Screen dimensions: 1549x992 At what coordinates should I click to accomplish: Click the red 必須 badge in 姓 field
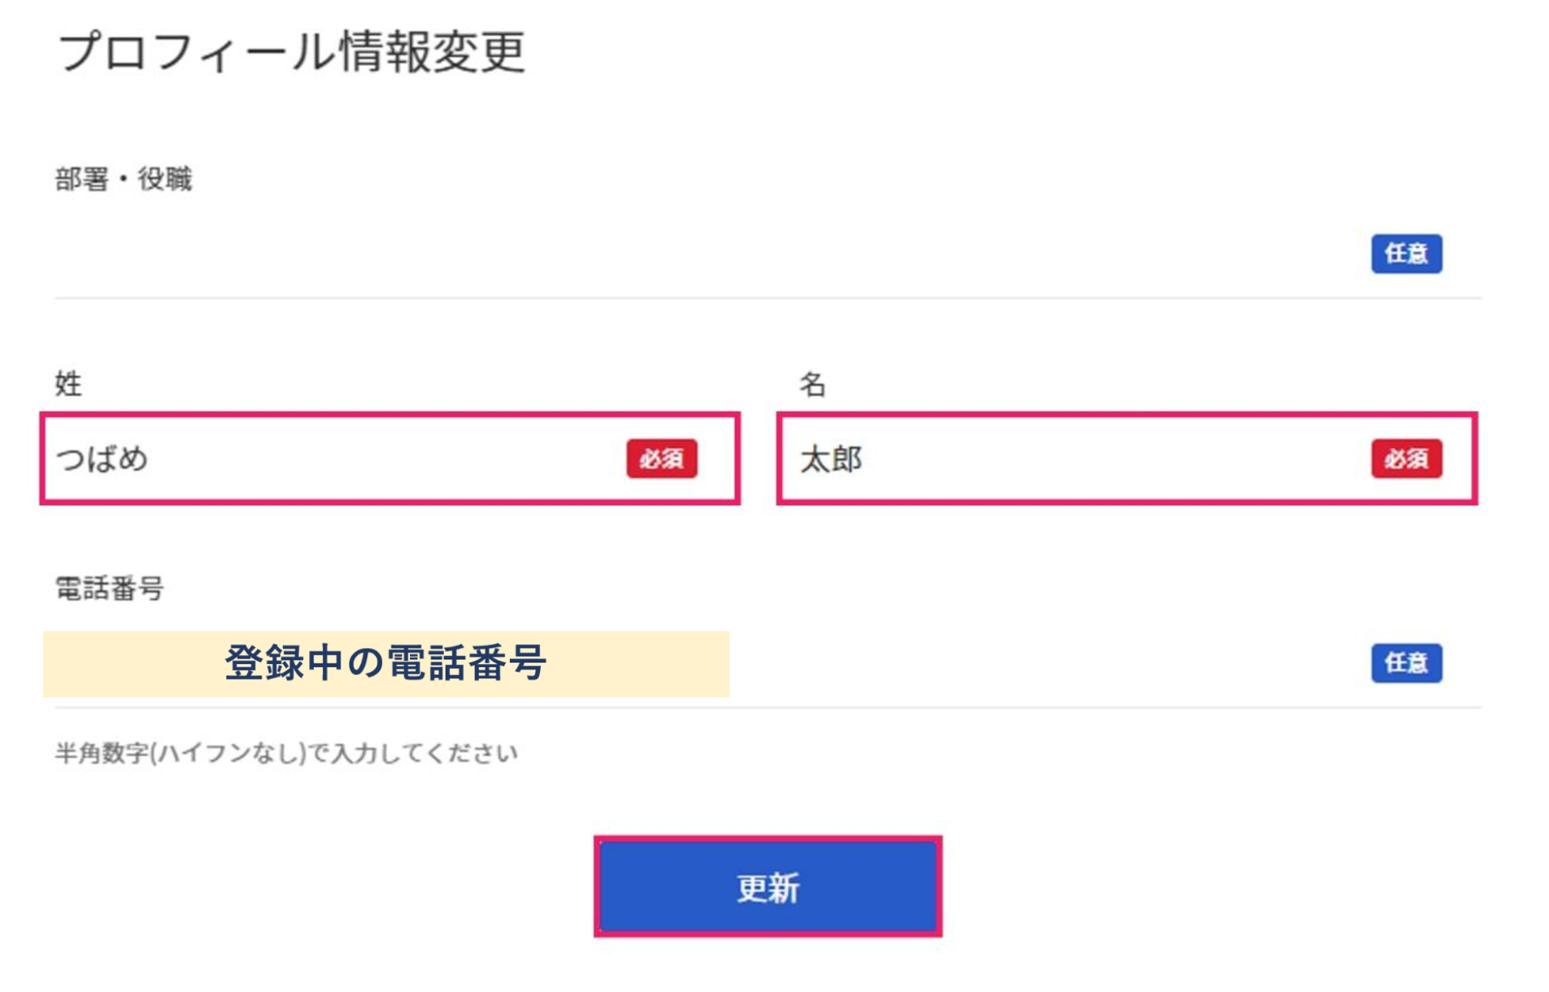point(662,459)
